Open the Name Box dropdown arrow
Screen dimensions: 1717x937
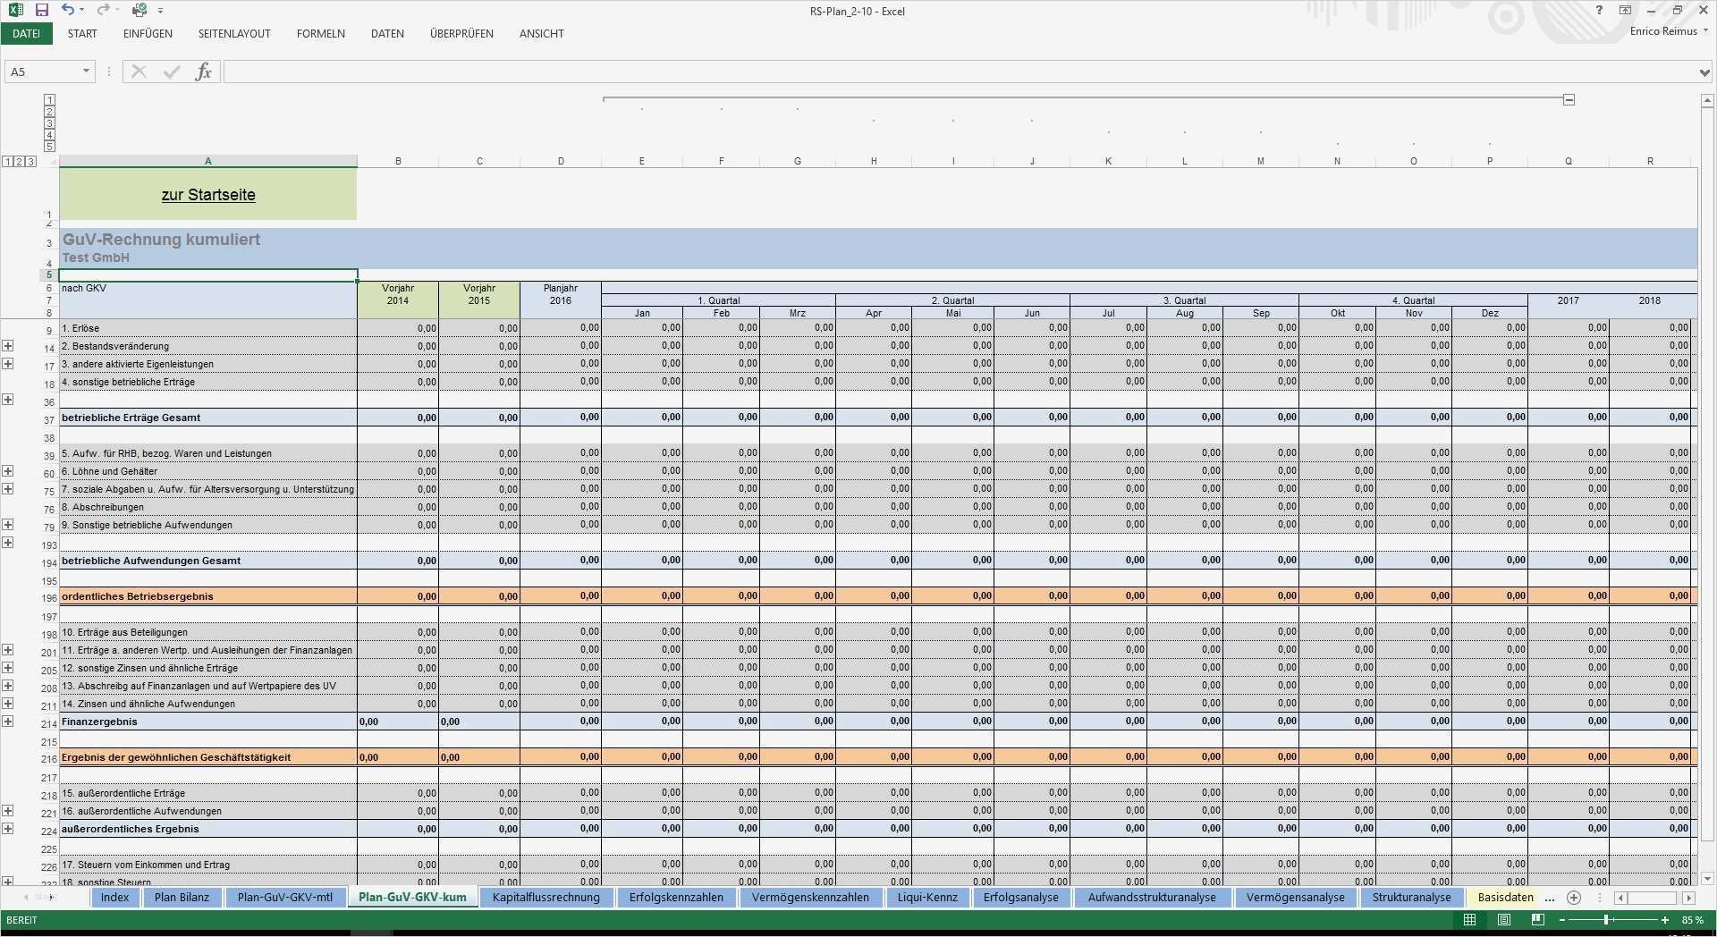click(x=87, y=71)
